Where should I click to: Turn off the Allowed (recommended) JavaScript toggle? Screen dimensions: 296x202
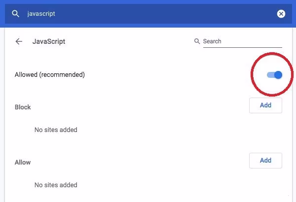point(274,75)
